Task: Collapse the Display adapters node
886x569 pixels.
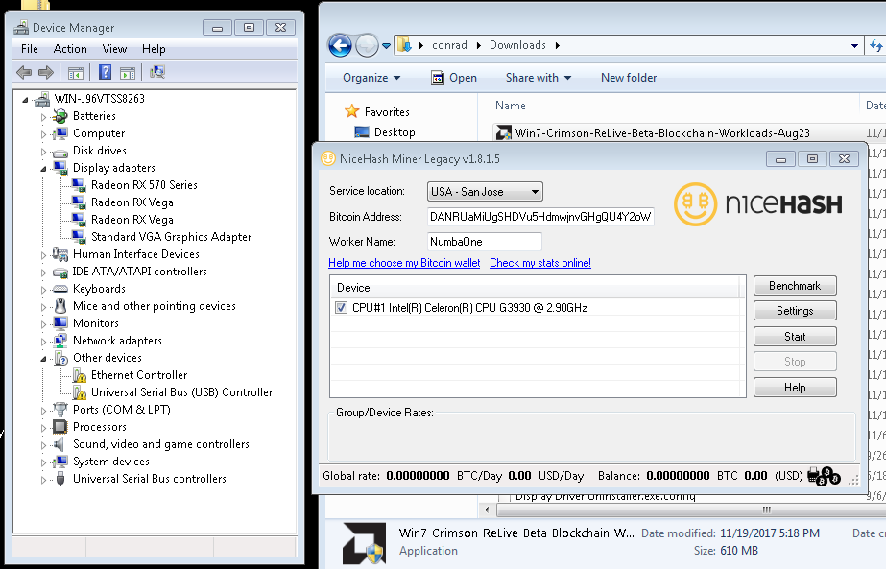Action: [x=43, y=167]
